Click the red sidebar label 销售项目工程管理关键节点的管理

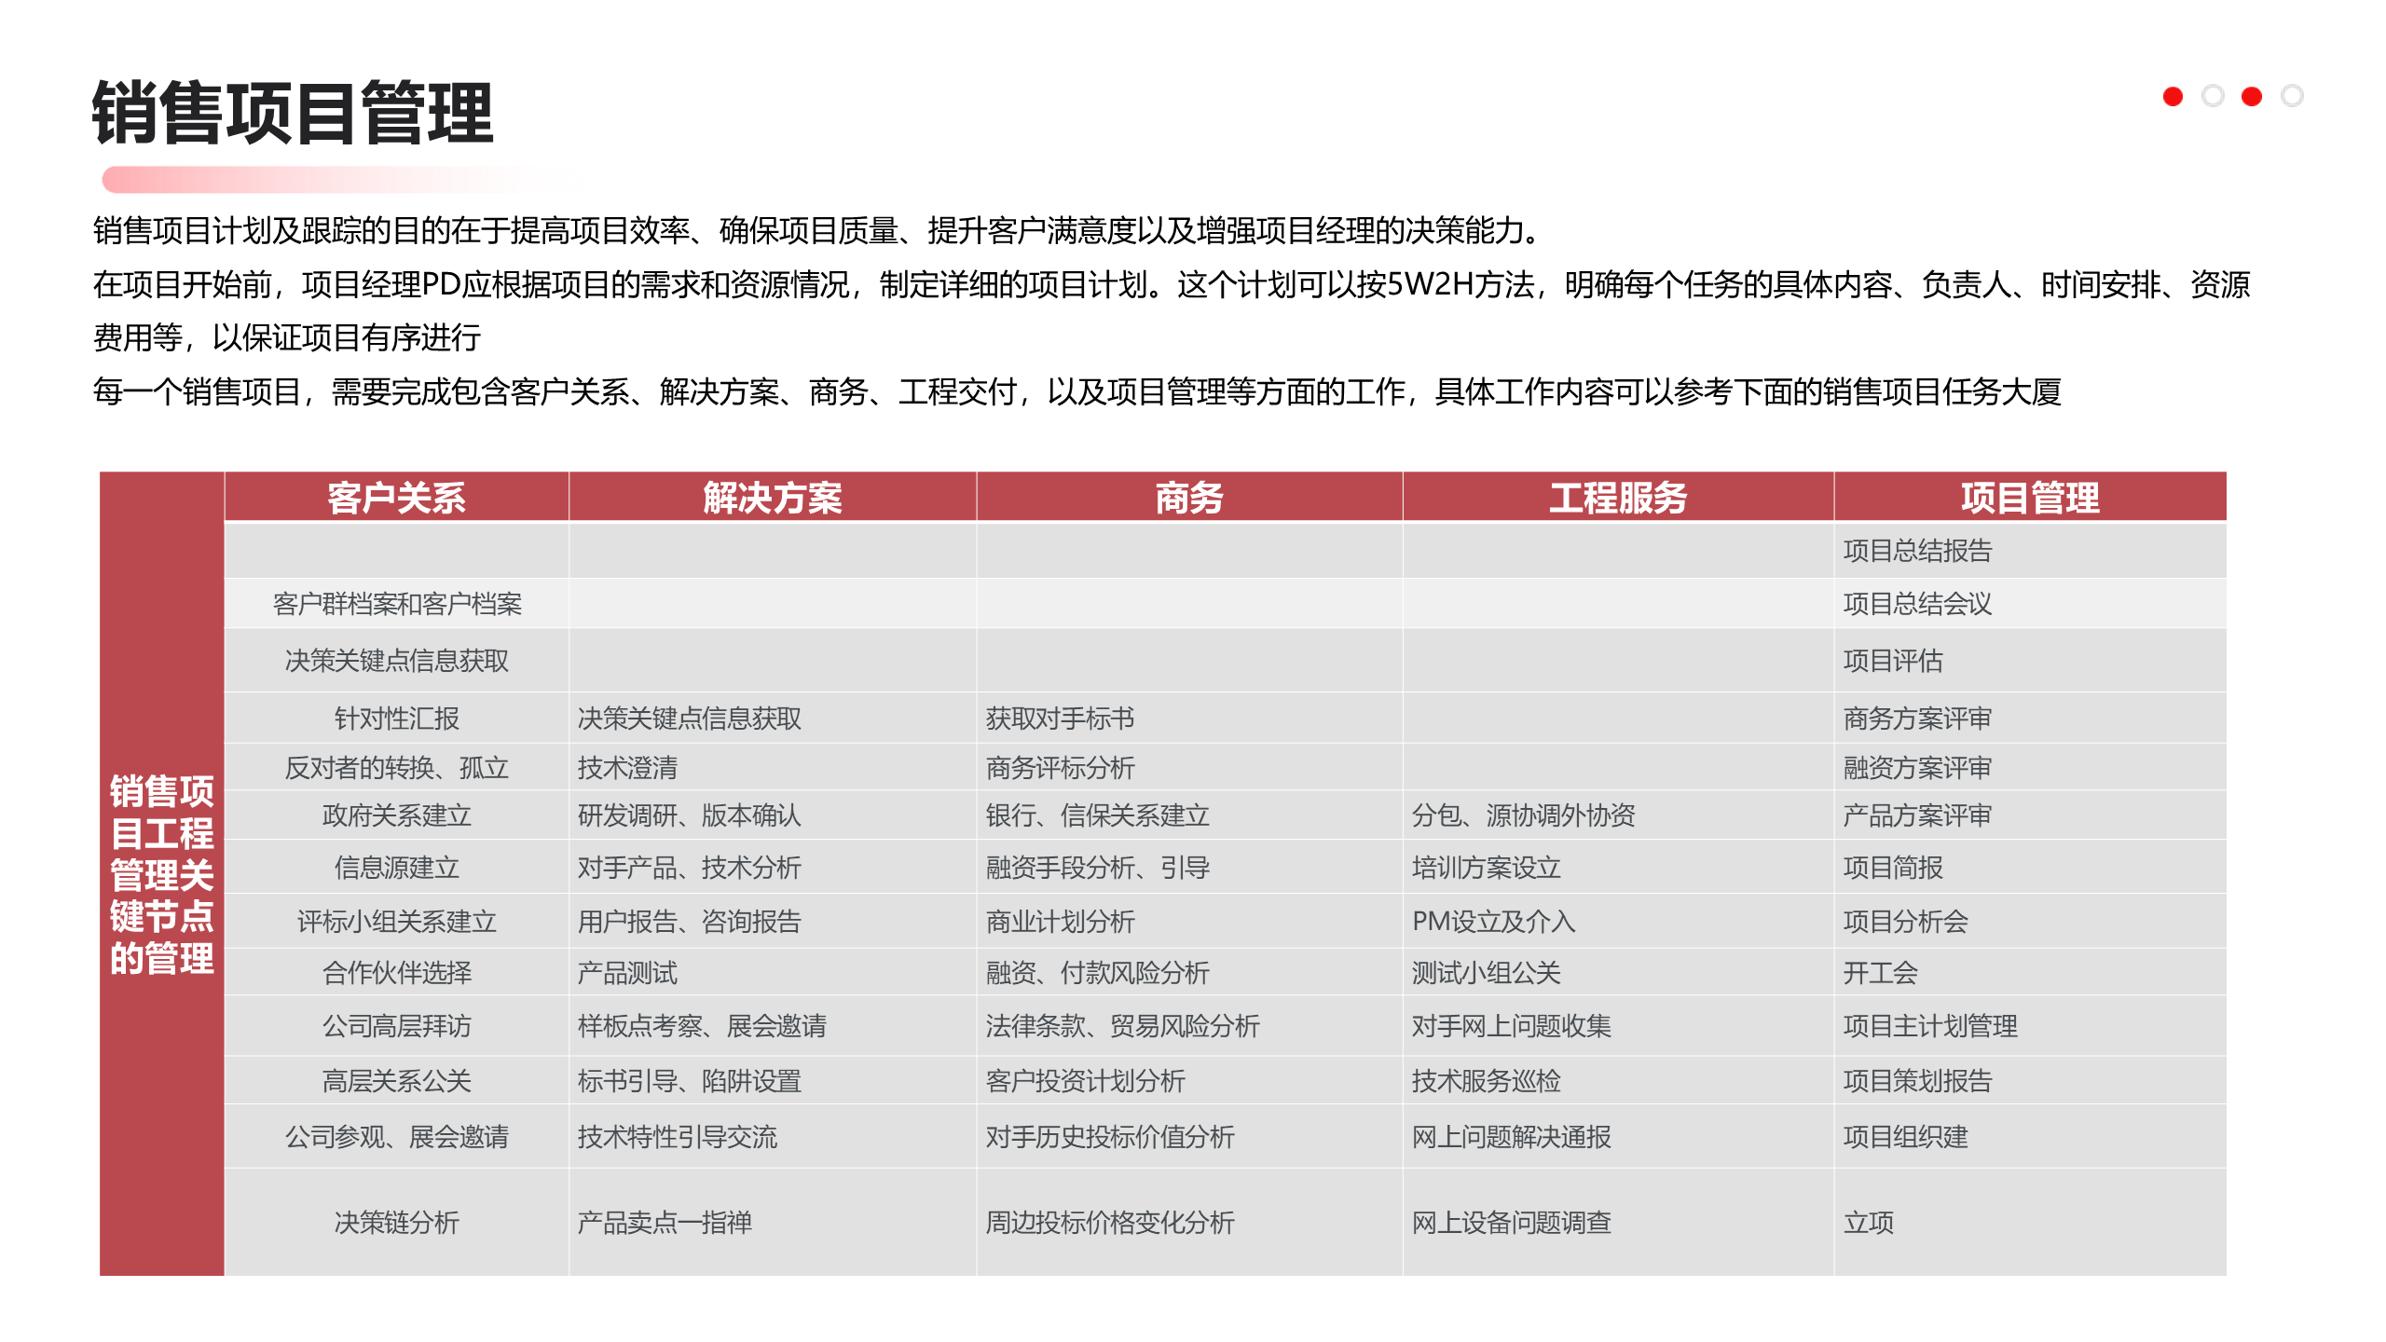pyautogui.click(x=162, y=874)
